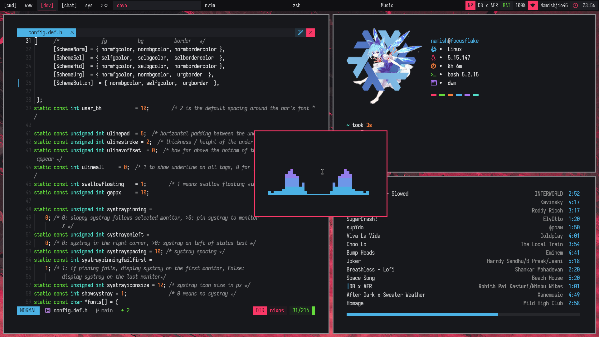Select the currently playing DB x AFR track
Screen dimensions: 599x337
(463, 286)
